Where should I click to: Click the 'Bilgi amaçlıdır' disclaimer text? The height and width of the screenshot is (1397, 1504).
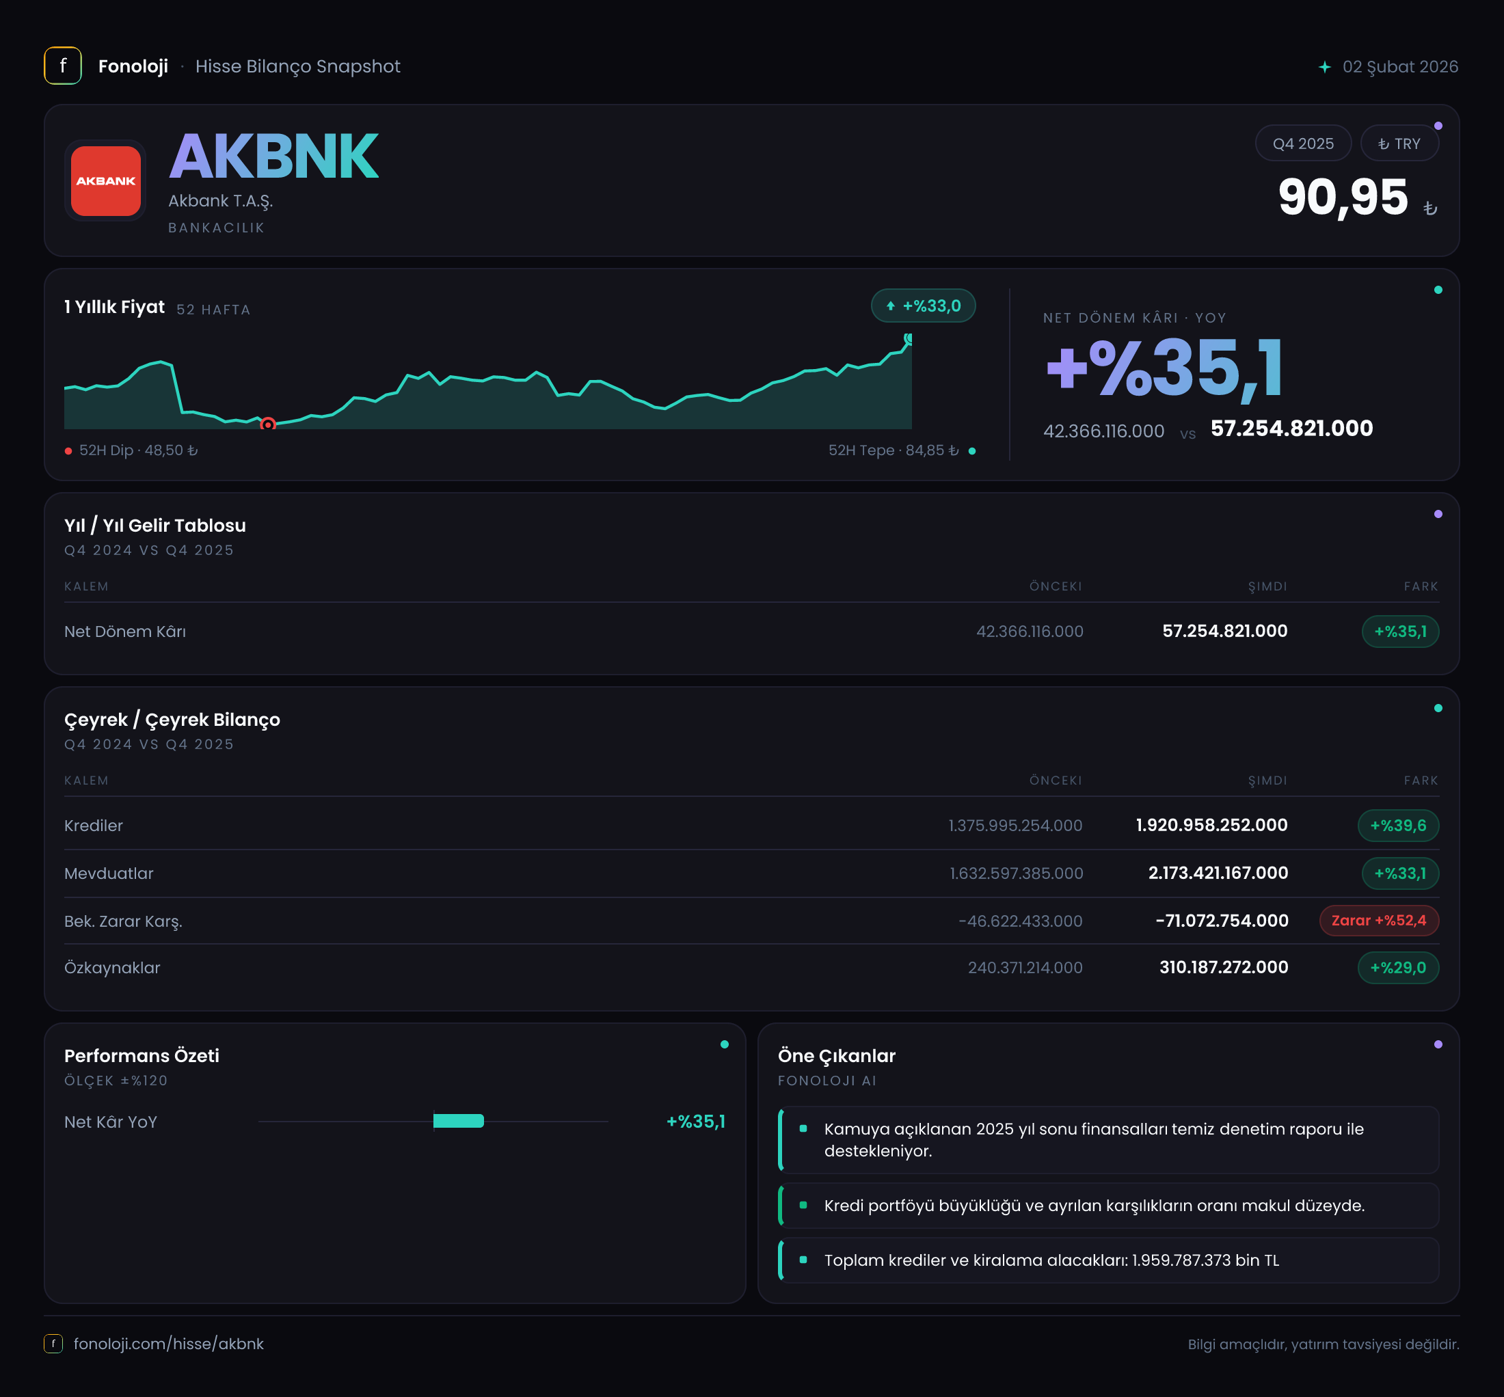(x=1323, y=1344)
